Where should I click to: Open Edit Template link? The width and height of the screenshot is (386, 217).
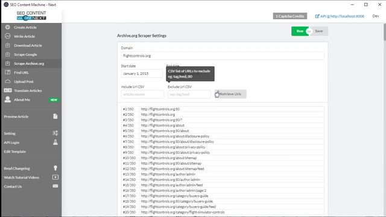point(14,151)
